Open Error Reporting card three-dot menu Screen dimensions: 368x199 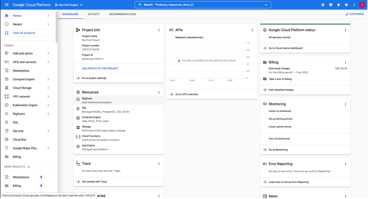[x=345, y=164]
